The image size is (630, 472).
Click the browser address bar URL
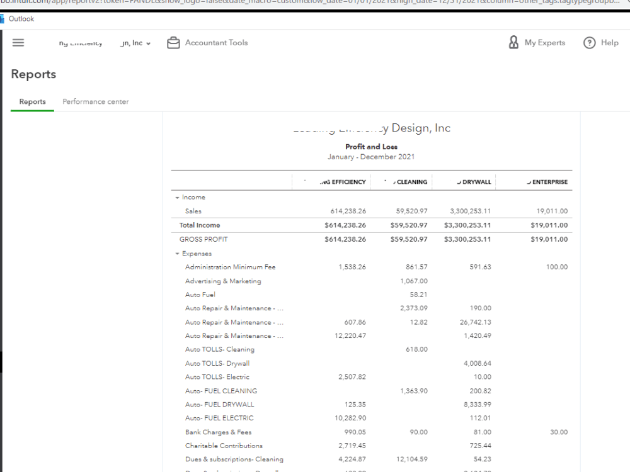pyautogui.click(x=311, y=2)
